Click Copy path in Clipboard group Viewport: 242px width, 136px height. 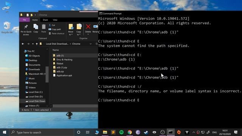tap(54, 29)
